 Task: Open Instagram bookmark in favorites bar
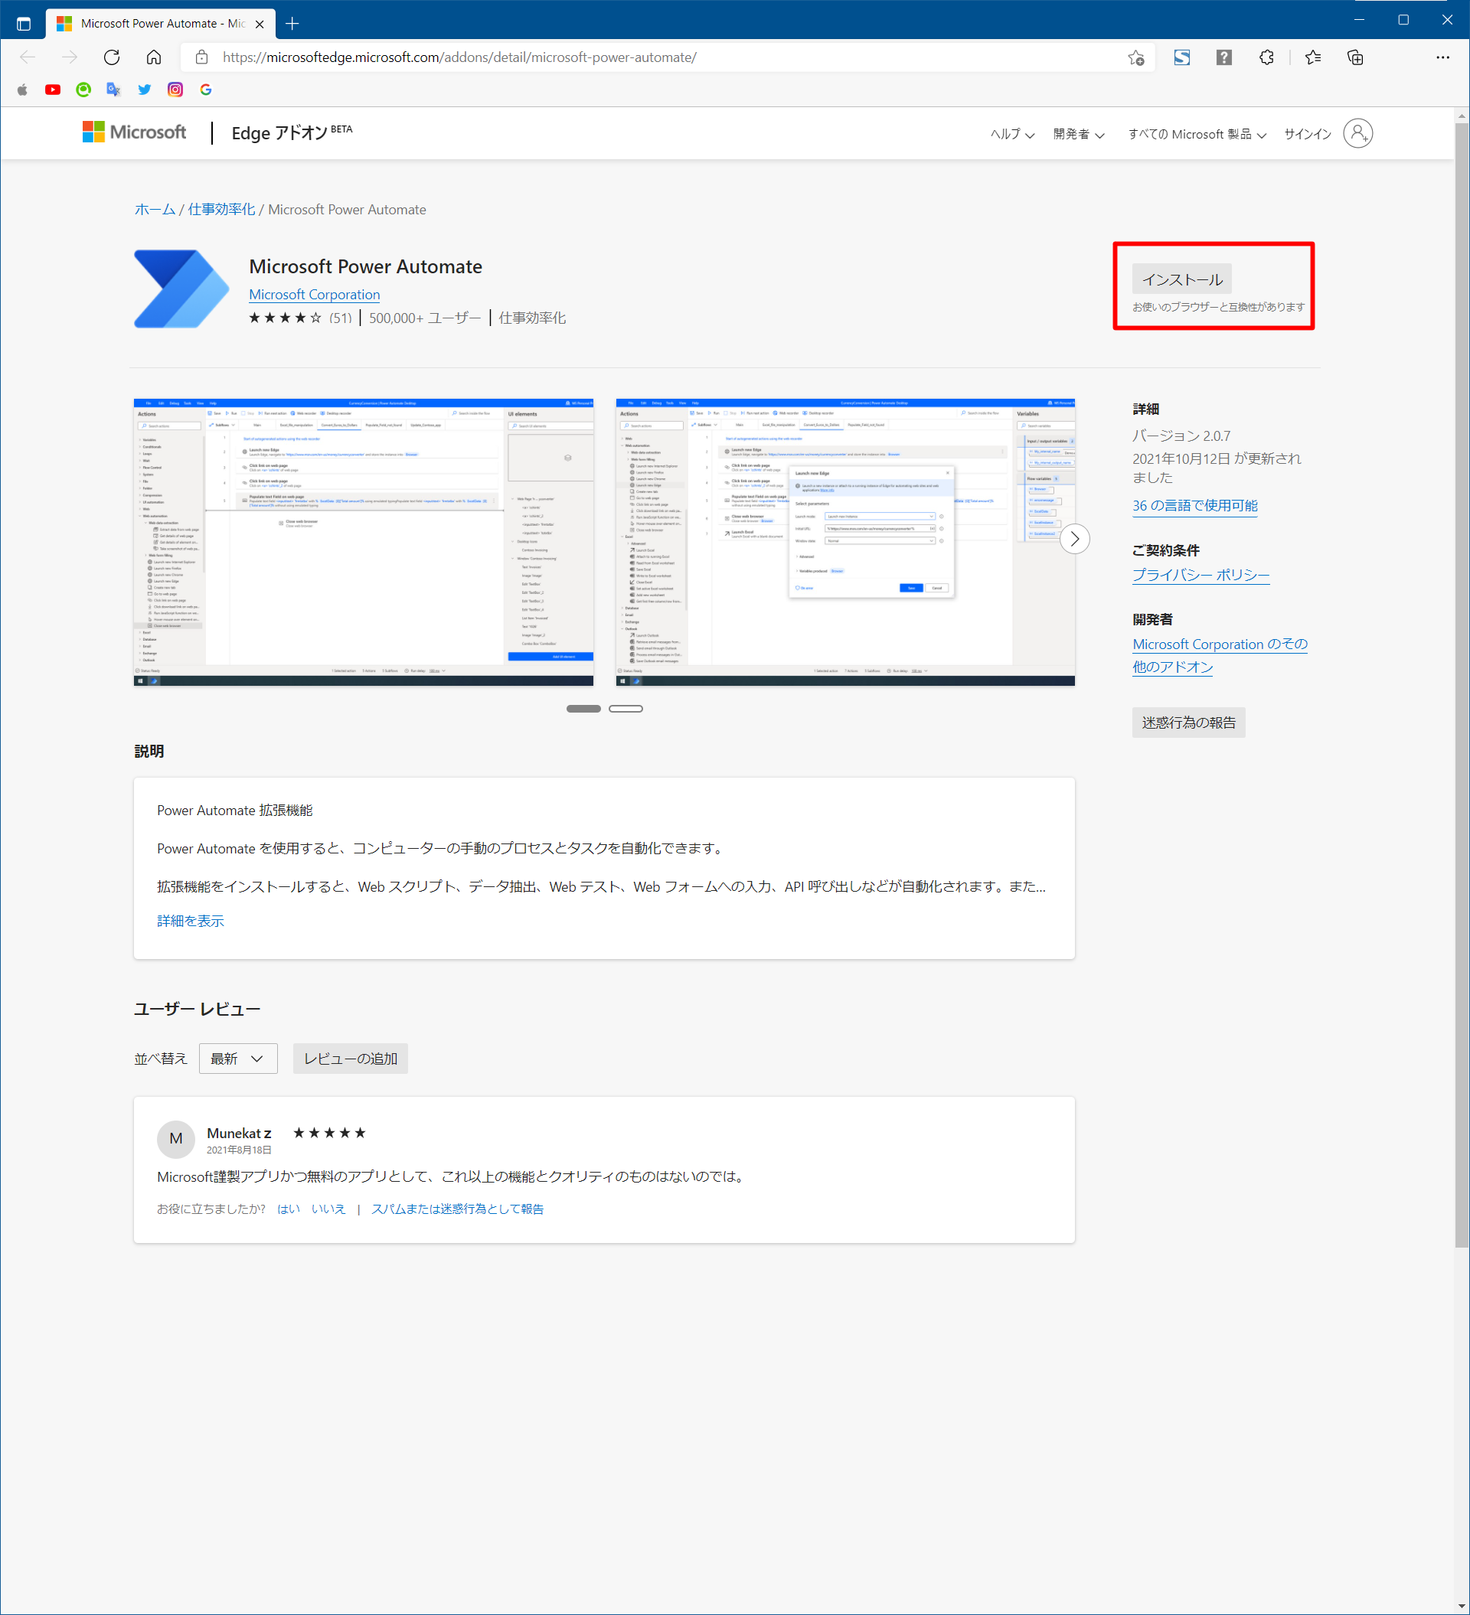click(x=175, y=90)
